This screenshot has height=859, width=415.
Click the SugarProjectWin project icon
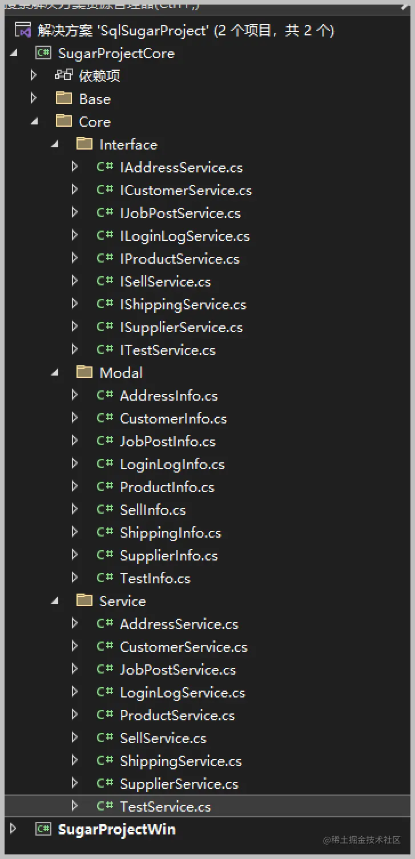tap(43, 829)
